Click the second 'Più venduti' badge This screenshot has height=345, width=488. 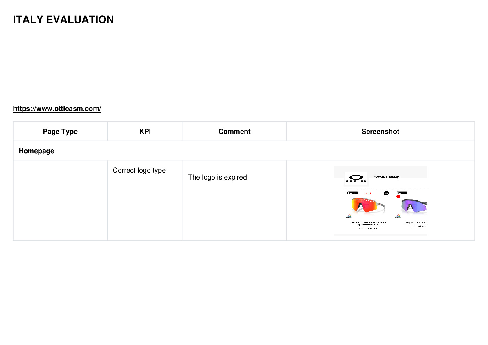coord(402,193)
